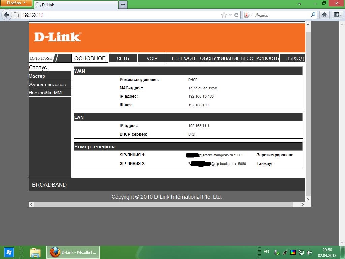Bookmark this page with the star icon

[x=224, y=15]
